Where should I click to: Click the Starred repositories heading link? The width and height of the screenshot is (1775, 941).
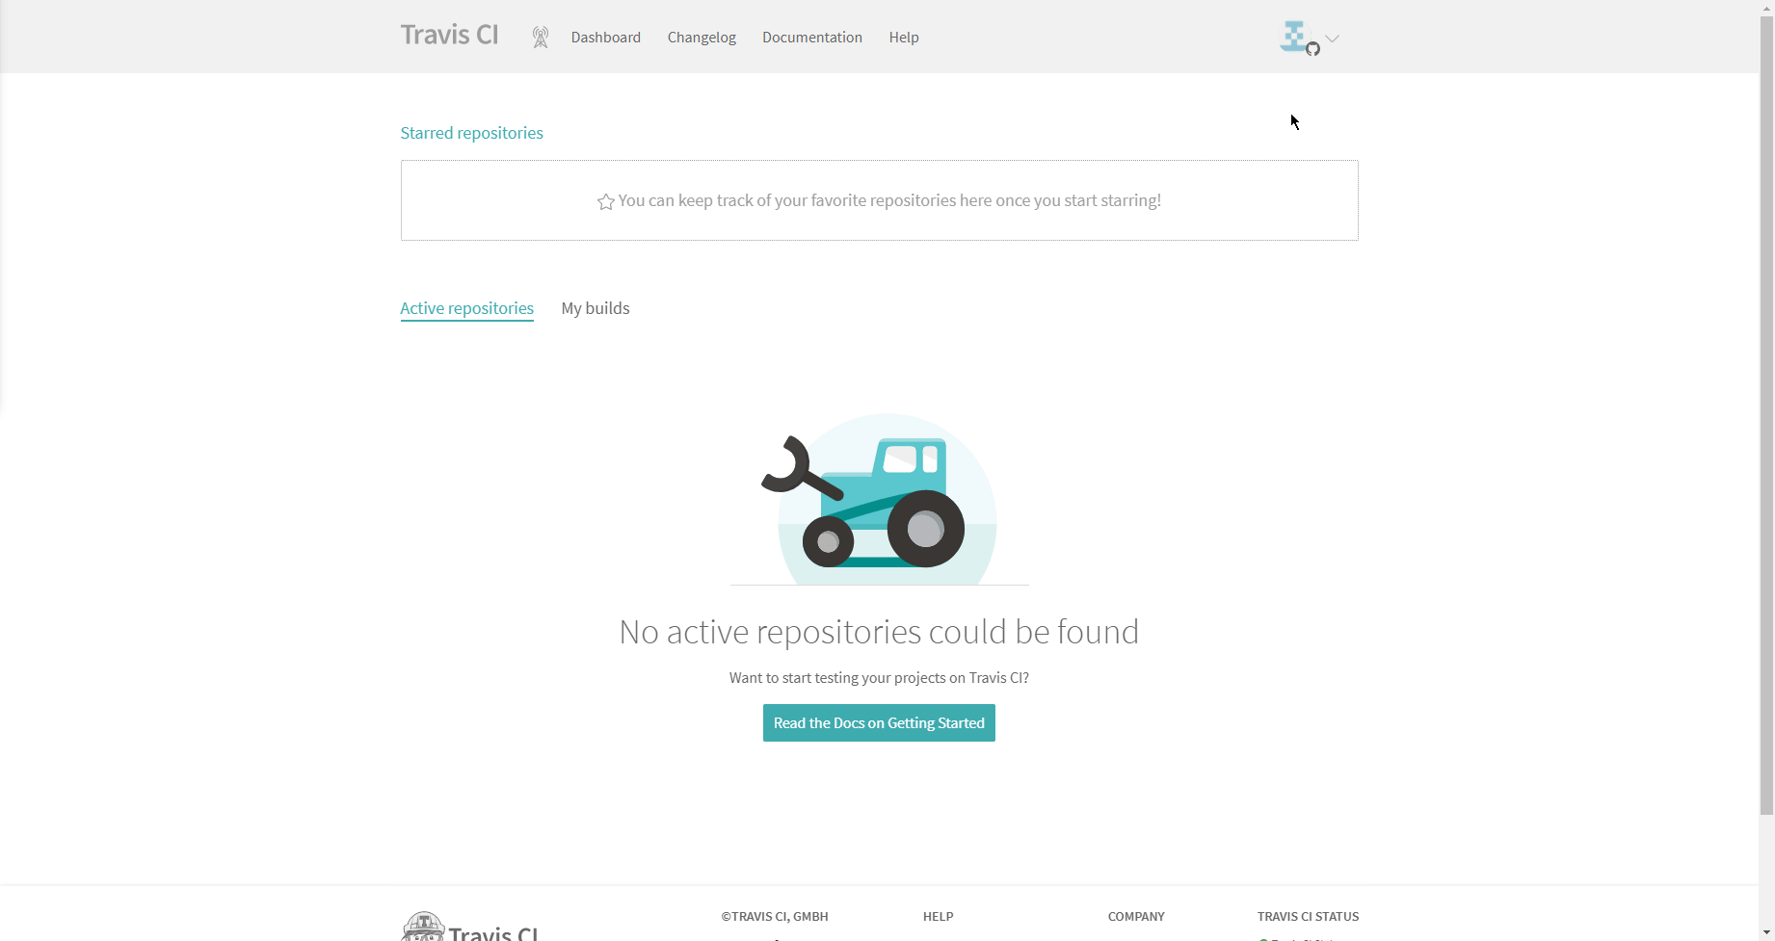click(471, 133)
